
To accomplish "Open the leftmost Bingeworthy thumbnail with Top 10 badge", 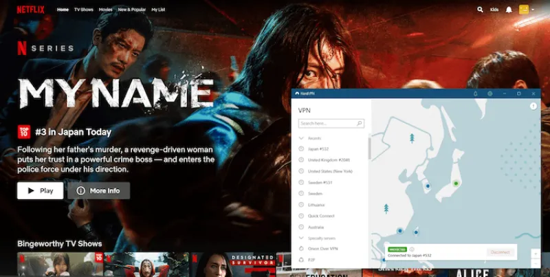I will pyautogui.click(x=60, y=264).
